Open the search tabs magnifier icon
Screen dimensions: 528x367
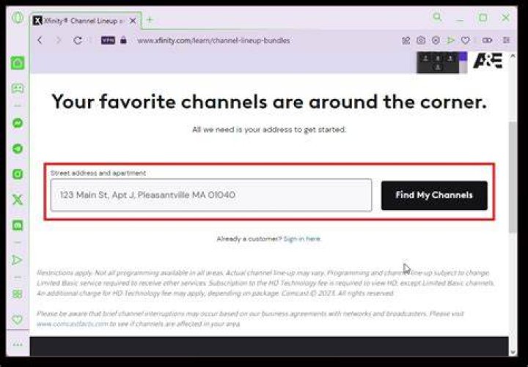click(437, 17)
